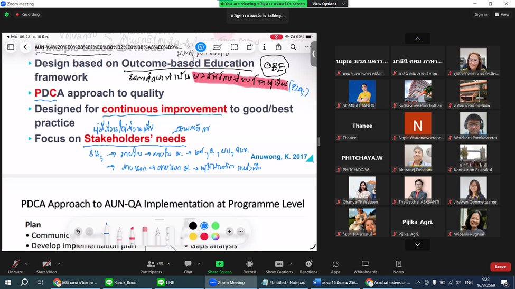The width and height of the screenshot is (515, 289).
Task: Open the Participants panel
Action: point(151,264)
